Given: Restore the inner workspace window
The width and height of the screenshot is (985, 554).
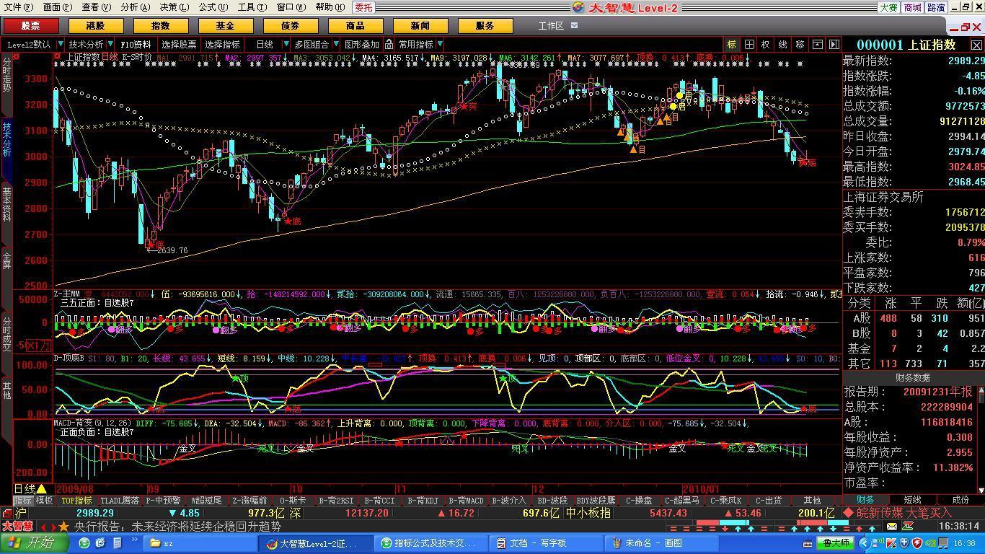Looking at the screenshot, I should [x=965, y=27].
